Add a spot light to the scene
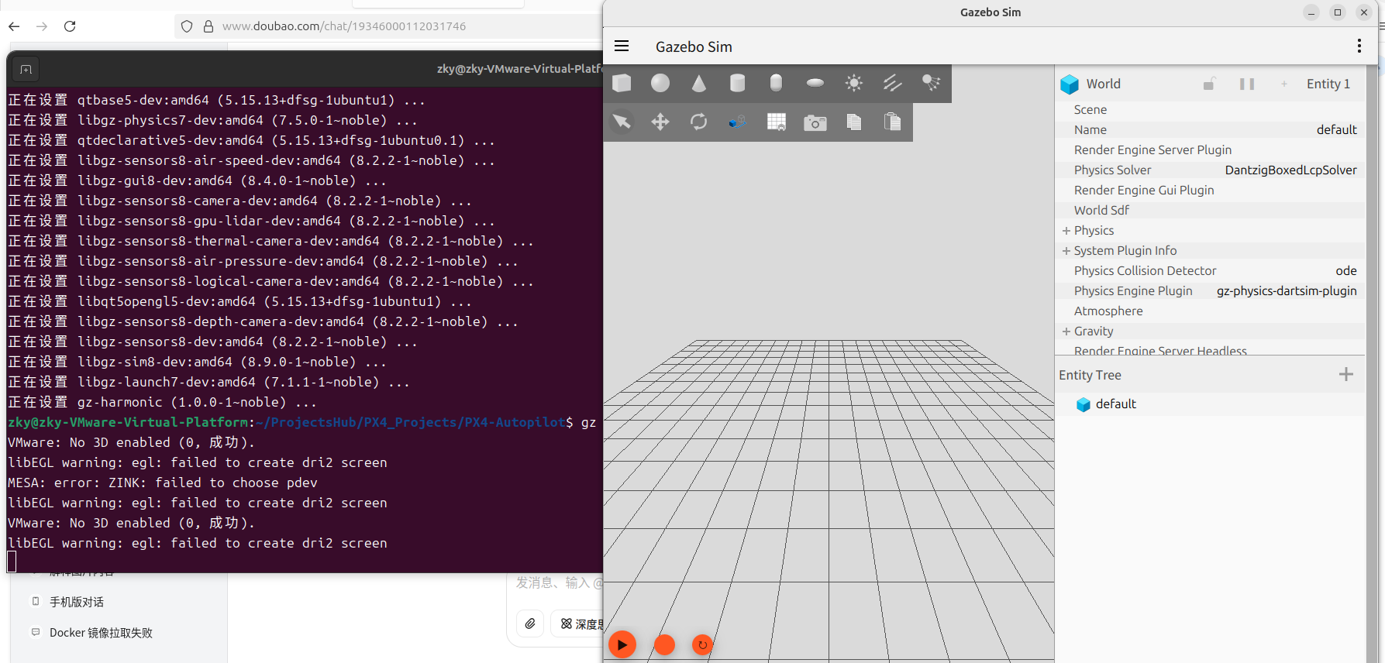 click(x=932, y=83)
